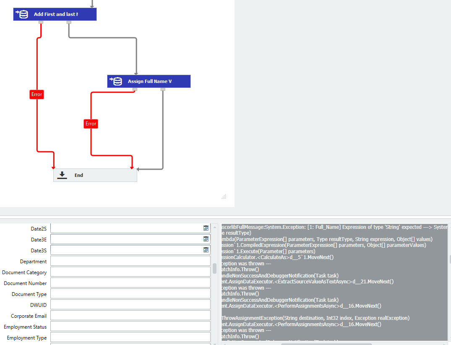The width and height of the screenshot is (451, 345).
Task: Click database icon on Add First and last node
Action: 22,14
